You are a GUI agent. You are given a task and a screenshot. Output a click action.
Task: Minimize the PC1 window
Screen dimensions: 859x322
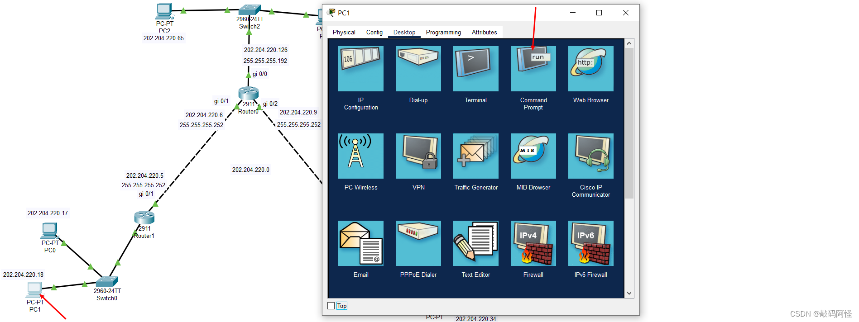pyautogui.click(x=572, y=13)
